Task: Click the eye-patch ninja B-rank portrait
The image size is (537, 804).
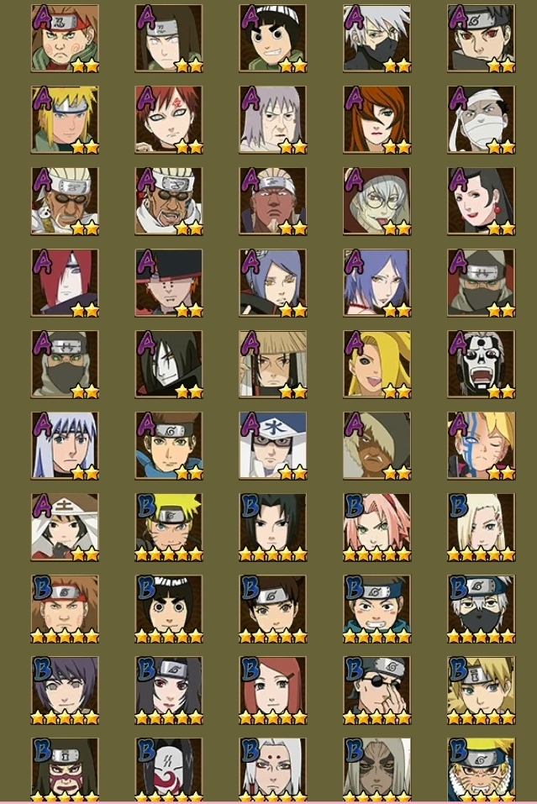Action: tap(377, 691)
